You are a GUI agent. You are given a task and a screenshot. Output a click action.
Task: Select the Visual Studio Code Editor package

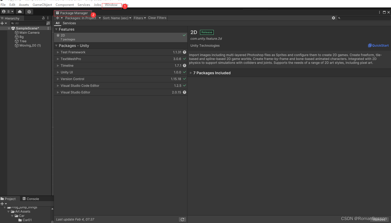click(121, 86)
